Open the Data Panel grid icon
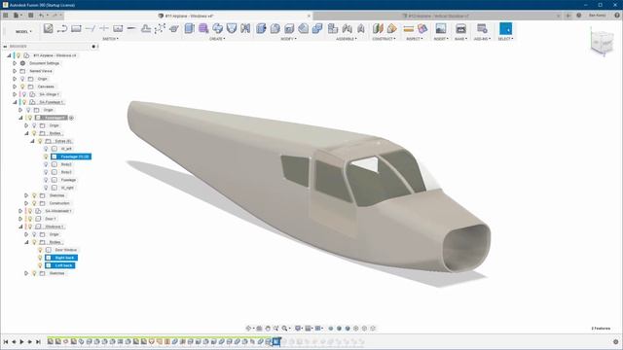The width and height of the screenshot is (623, 350). pos(6,16)
